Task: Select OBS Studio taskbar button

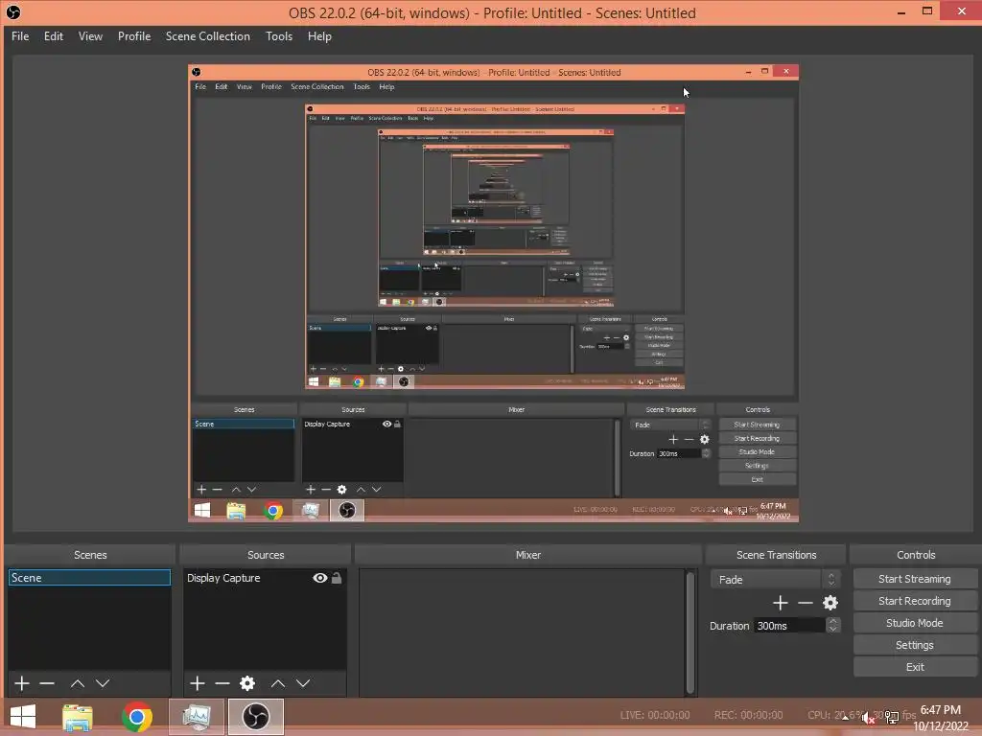Action: point(255,717)
